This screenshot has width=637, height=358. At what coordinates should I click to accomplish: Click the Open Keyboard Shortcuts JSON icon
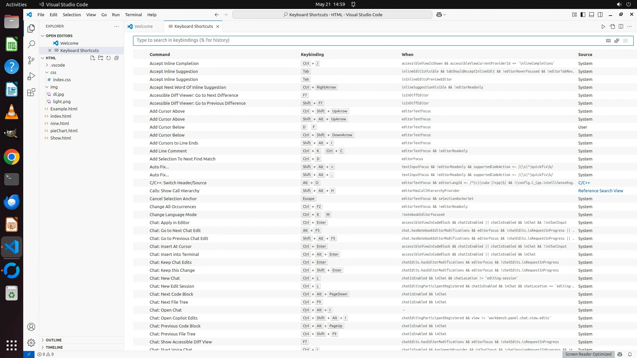coord(612,27)
